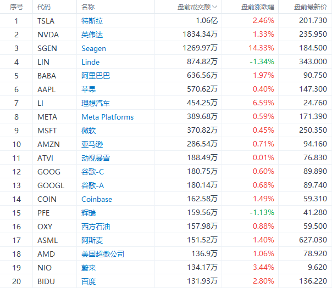Open the 阿里巴巴 stock page
Image resolution: width=332 pixels, height=288 pixels.
96,76
